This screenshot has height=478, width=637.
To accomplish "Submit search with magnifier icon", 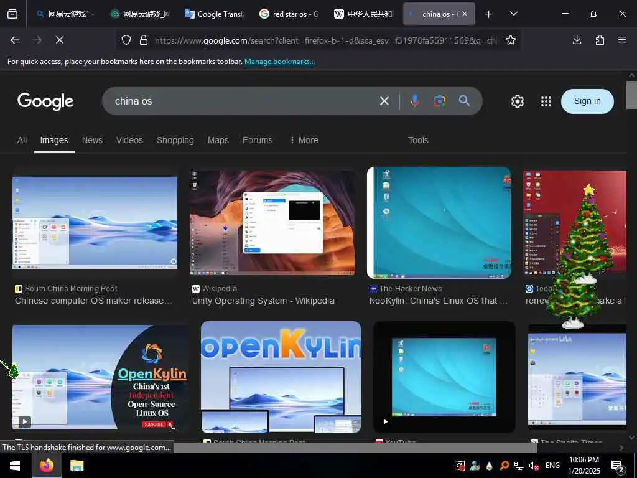I will [x=464, y=101].
